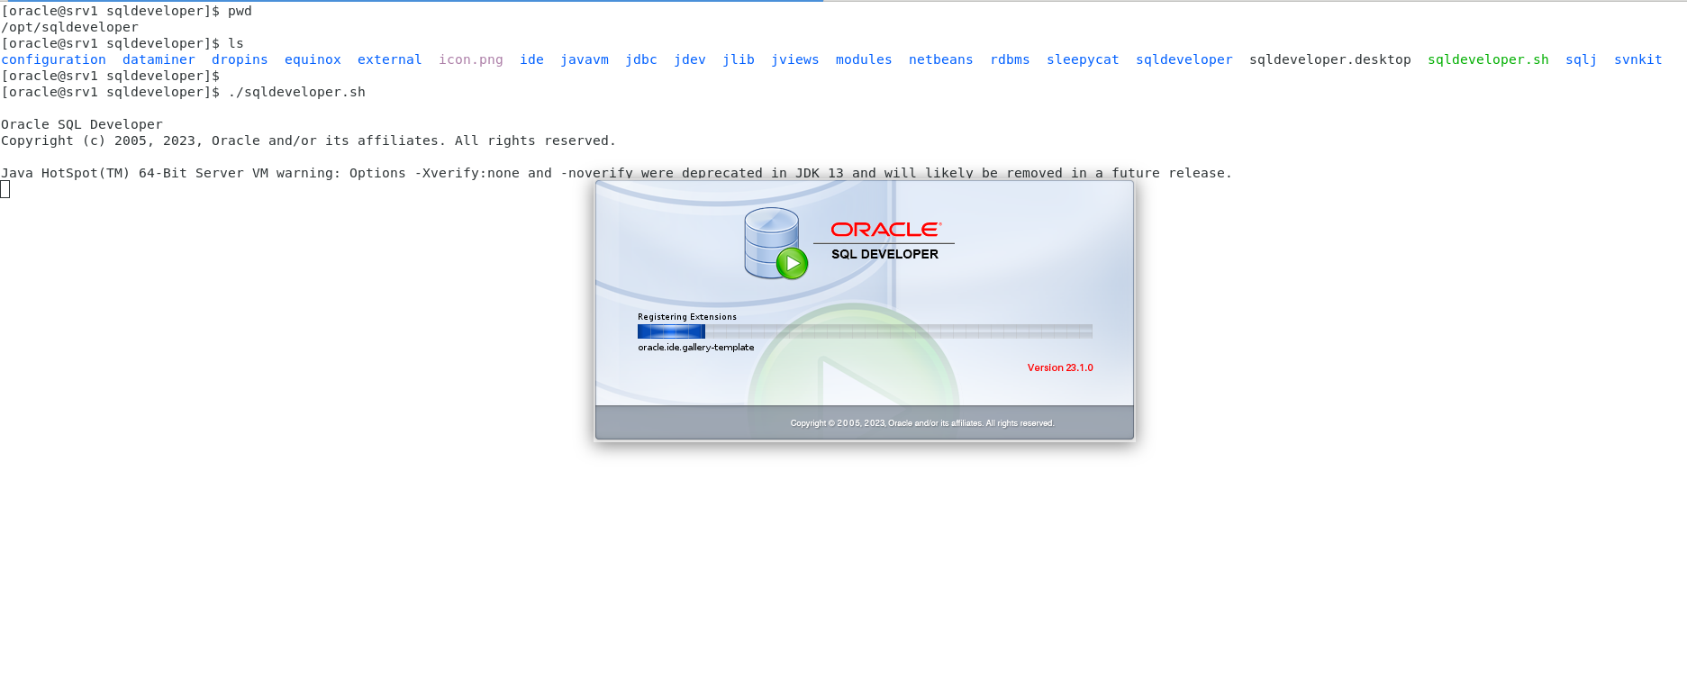Viewport: 1687px width, 689px height.
Task: Click the 'SQL DEVELOPER' splash title
Action: point(884,254)
